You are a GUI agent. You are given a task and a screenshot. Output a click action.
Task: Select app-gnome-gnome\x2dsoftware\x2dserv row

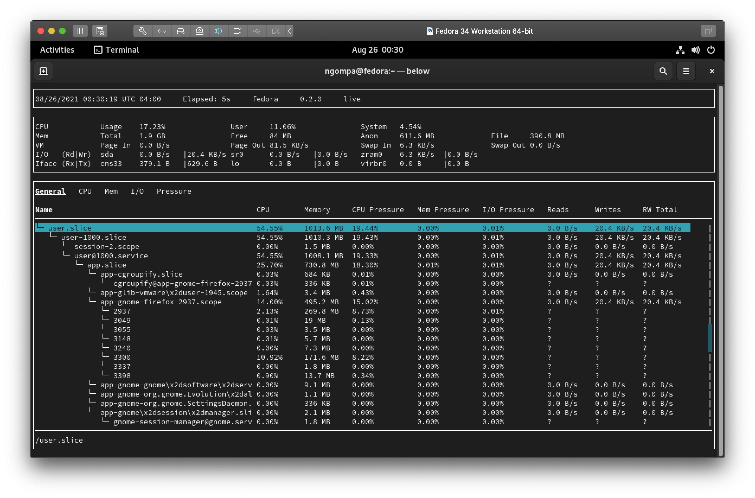(x=363, y=385)
